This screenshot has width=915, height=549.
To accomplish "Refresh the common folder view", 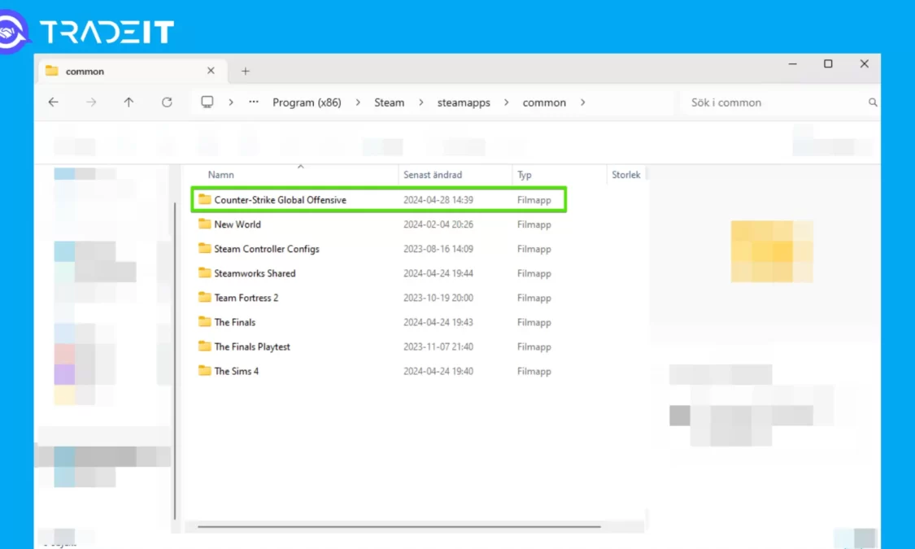I will pyautogui.click(x=167, y=102).
